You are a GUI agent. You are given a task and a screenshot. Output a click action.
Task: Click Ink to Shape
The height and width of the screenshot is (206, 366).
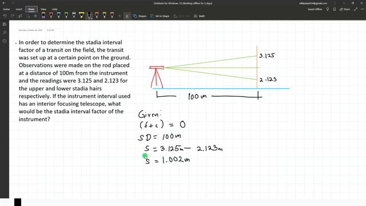pyautogui.click(x=160, y=16)
